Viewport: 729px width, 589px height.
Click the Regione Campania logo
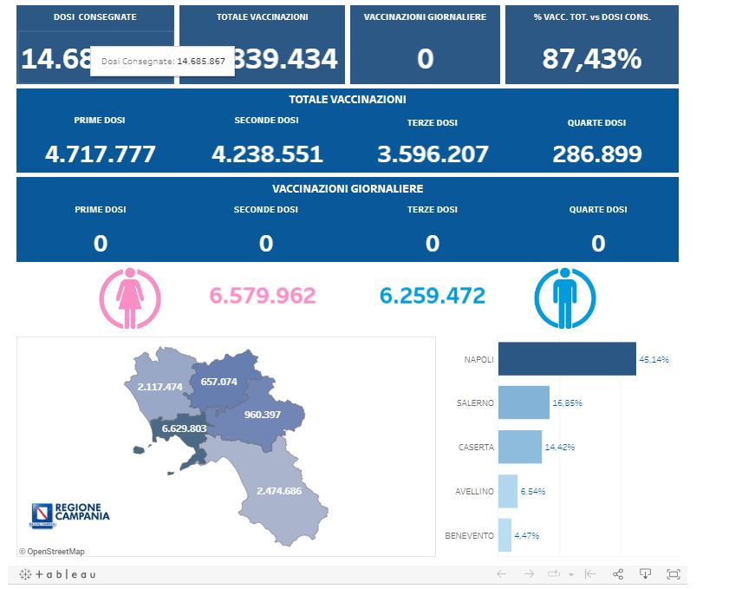70,514
